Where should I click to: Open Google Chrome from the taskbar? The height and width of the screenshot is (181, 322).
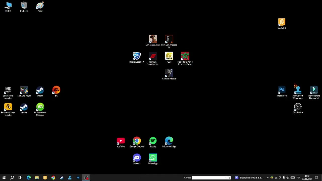click(x=53, y=178)
